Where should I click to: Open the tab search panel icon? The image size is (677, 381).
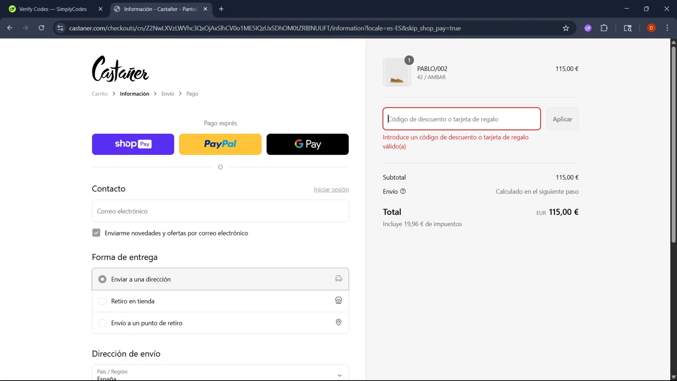[x=627, y=28]
